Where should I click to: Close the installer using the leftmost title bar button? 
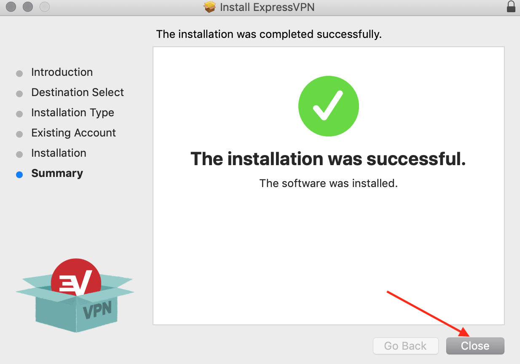11,7
